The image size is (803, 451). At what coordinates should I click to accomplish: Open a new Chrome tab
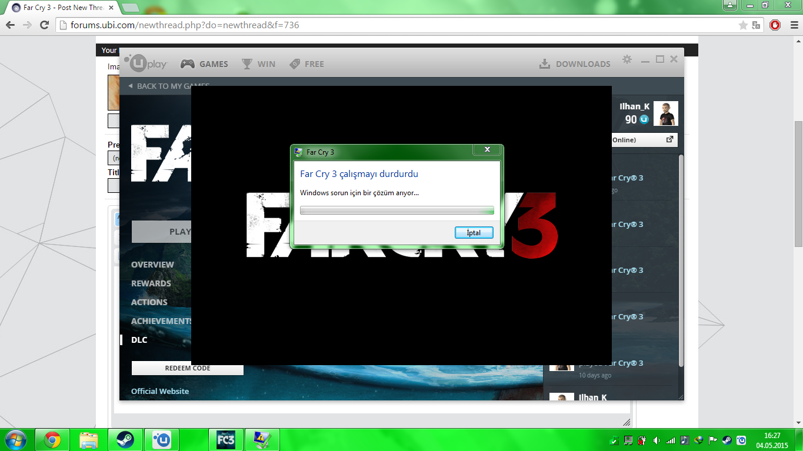(x=130, y=8)
